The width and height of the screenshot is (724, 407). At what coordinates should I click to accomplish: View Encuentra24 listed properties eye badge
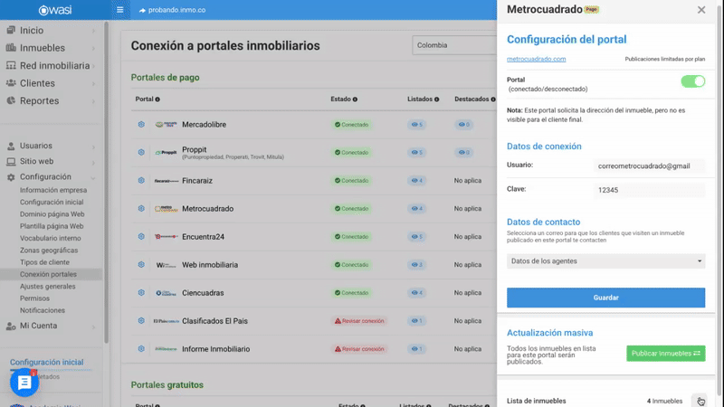(416, 237)
